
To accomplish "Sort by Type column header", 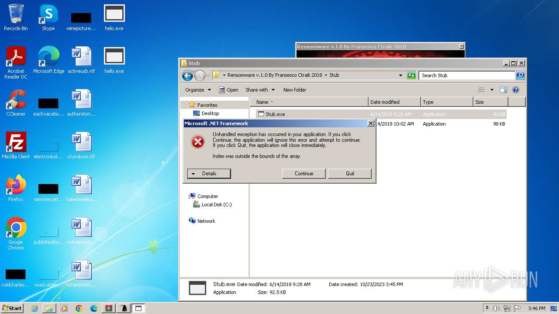I will 447,102.
